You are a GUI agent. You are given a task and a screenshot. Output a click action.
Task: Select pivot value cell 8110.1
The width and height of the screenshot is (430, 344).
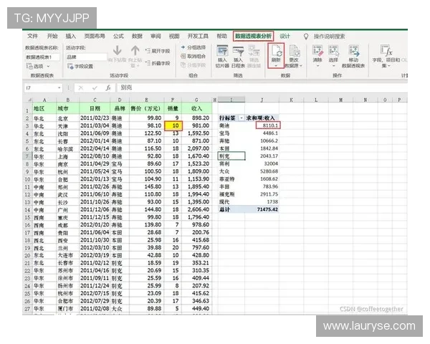(268, 125)
